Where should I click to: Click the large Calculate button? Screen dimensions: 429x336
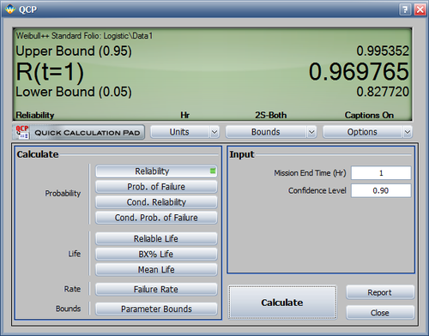click(282, 303)
